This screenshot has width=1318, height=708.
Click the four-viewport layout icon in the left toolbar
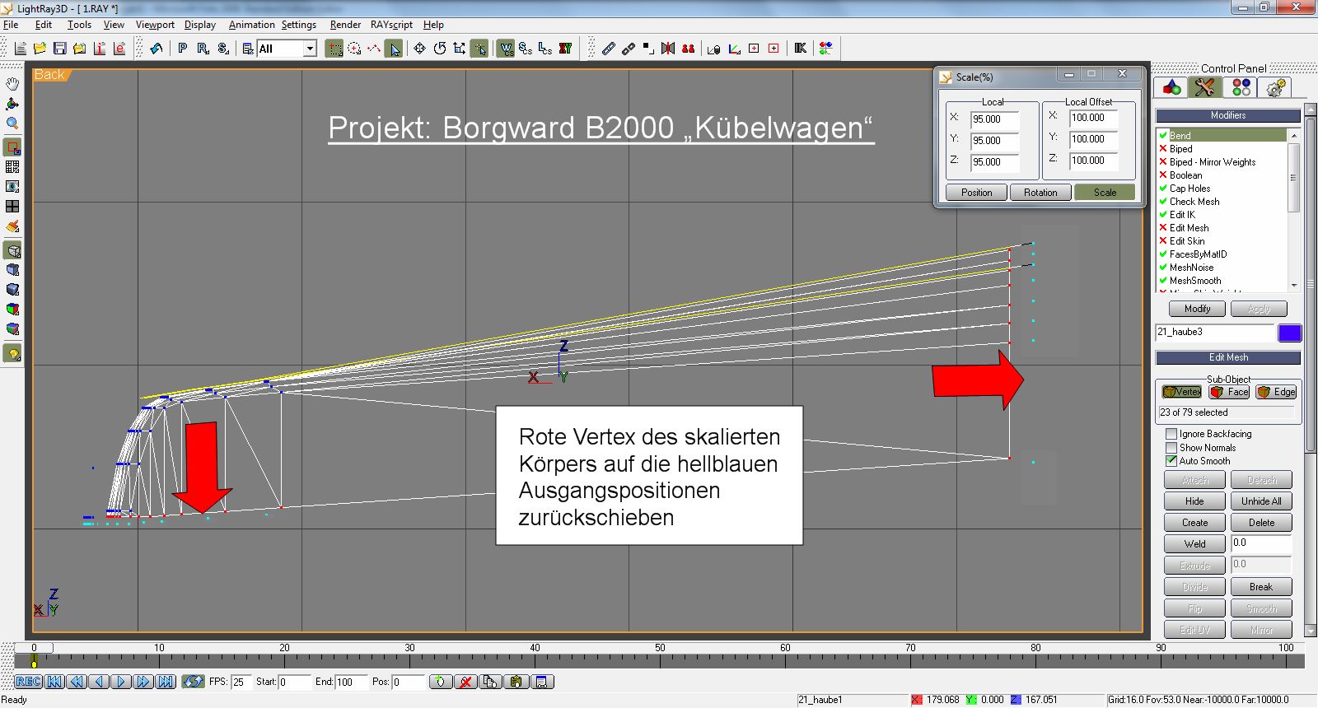click(12, 207)
